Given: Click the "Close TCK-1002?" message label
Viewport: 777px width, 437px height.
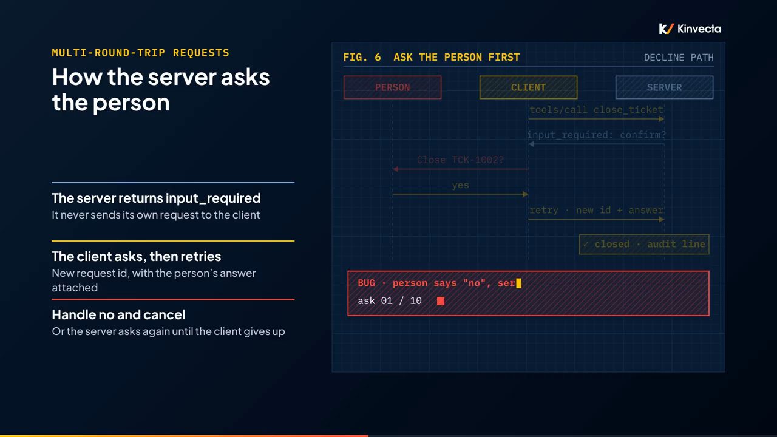Looking at the screenshot, I should tap(460, 160).
